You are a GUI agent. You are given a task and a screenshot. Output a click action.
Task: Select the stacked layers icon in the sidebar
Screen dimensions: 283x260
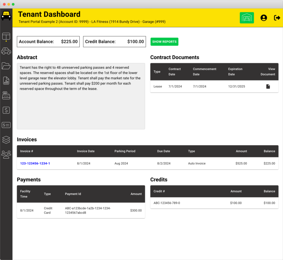pos(6,140)
